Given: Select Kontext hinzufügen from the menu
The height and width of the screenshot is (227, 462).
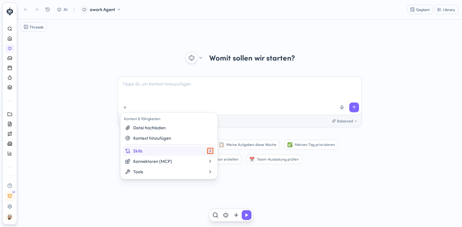Looking at the screenshot, I should [169, 138].
